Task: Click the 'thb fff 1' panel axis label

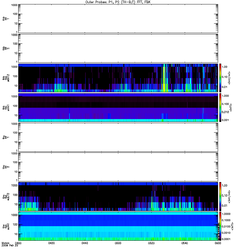Action: pos(6,19)
